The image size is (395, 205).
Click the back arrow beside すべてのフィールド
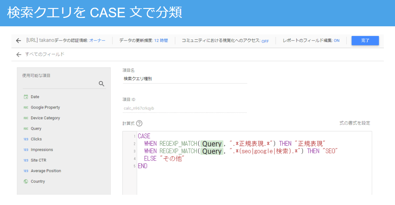pos(18,54)
